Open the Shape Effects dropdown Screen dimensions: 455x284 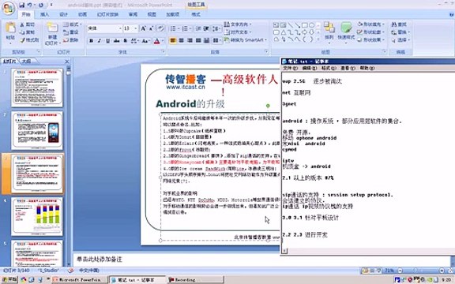[371, 39]
